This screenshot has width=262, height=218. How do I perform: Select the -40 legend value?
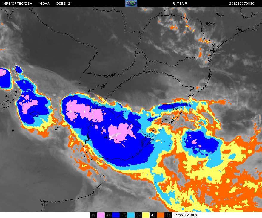tap(153, 215)
